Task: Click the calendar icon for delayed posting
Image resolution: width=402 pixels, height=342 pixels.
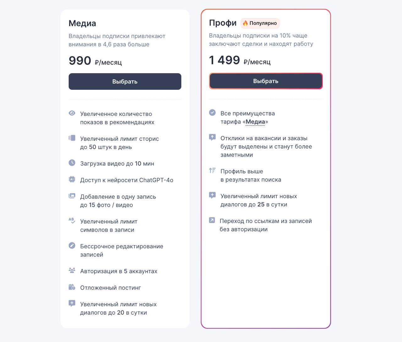Action: 72,287
